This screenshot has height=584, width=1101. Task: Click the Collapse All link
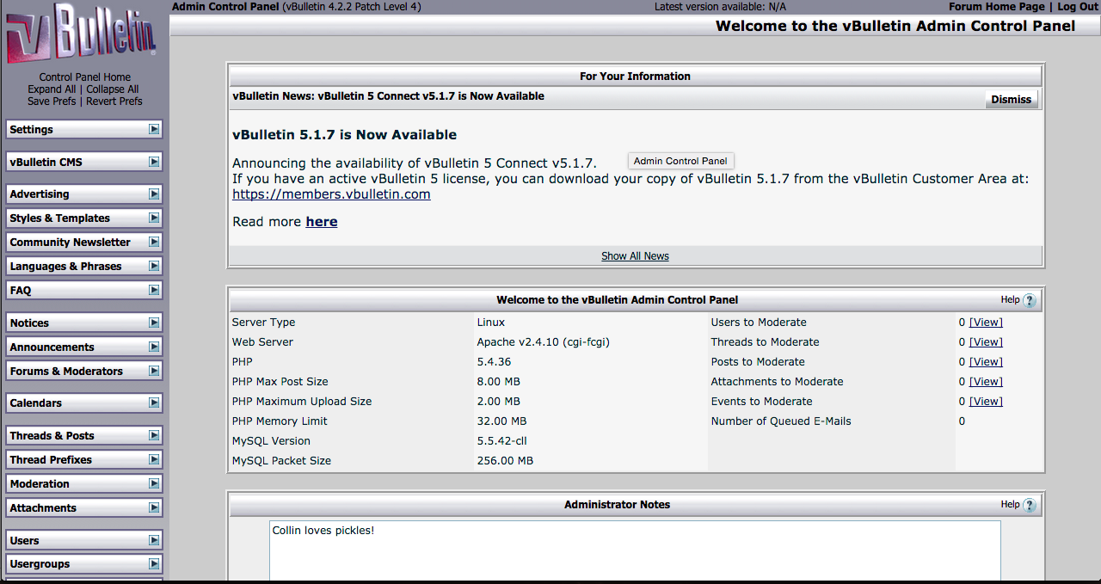[x=112, y=89]
